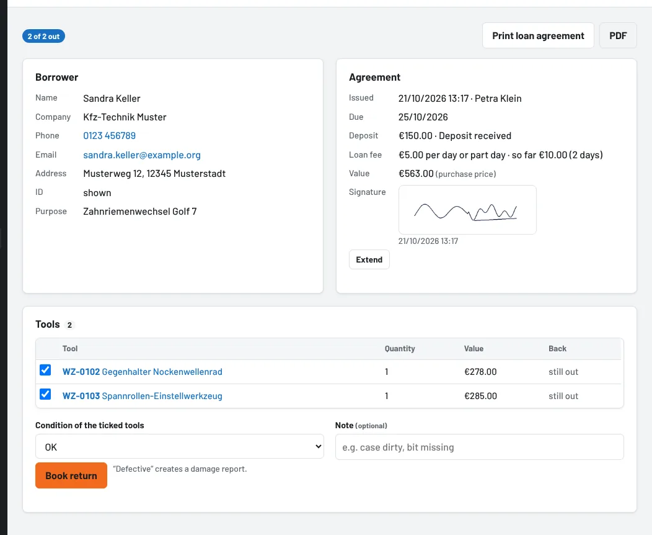Select company text Kfz-Technik Muster

(125, 117)
